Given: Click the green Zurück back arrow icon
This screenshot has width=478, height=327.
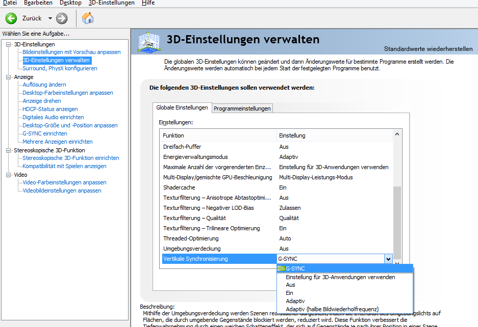Looking at the screenshot, I should [x=11, y=18].
